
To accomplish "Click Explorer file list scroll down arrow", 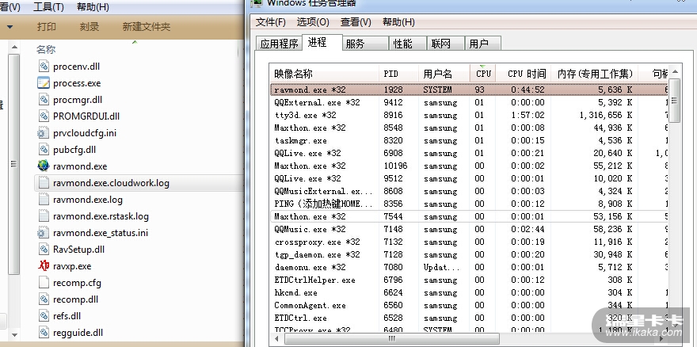I will point(13,334).
